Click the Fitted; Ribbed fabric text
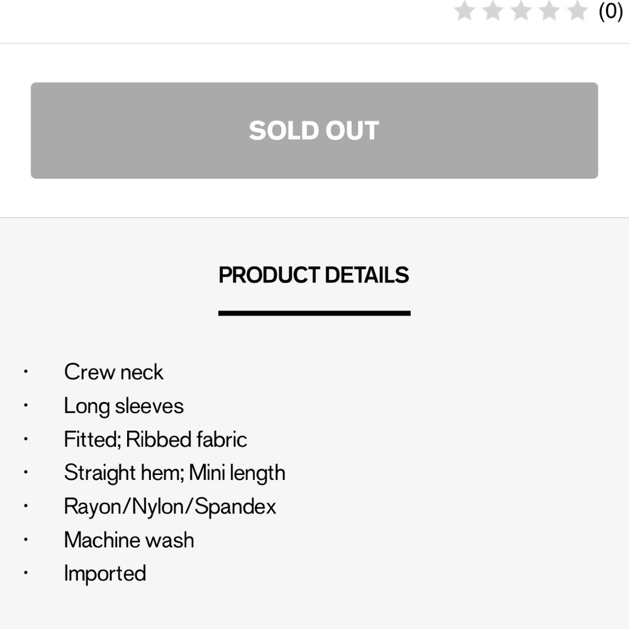629x629 pixels. coord(155,440)
